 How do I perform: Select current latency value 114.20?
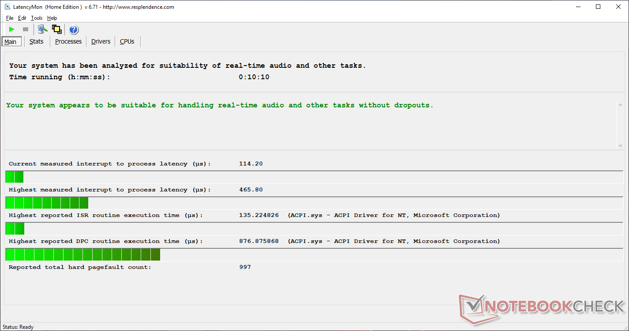(x=251, y=164)
